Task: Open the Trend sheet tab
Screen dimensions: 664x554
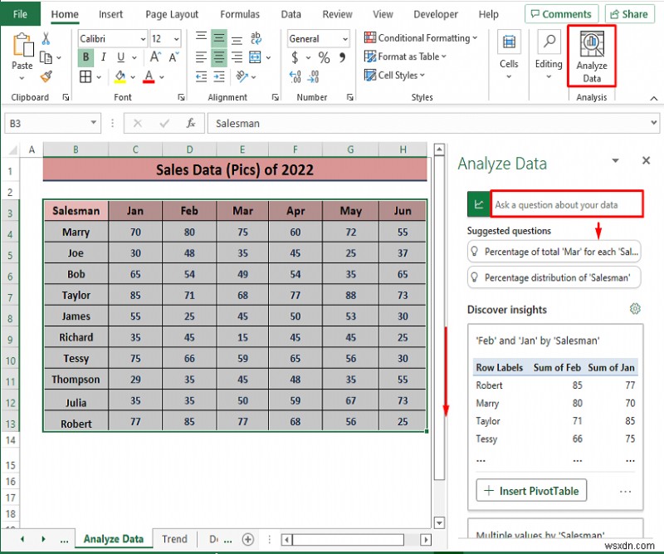Action: (x=174, y=539)
